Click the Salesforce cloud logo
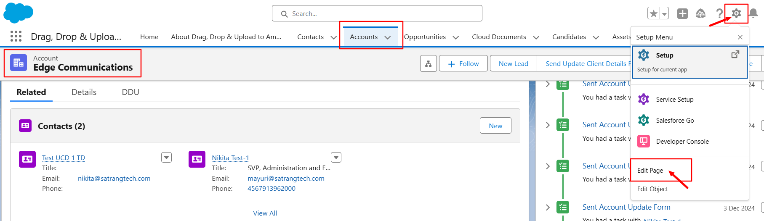This screenshot has height=221, width=764. 18,13
